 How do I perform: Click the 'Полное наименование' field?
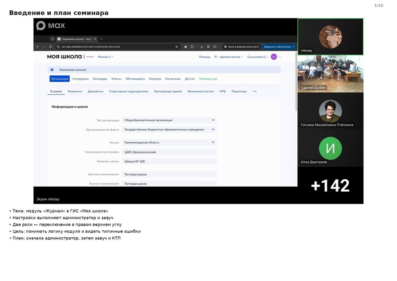point(169,184)
